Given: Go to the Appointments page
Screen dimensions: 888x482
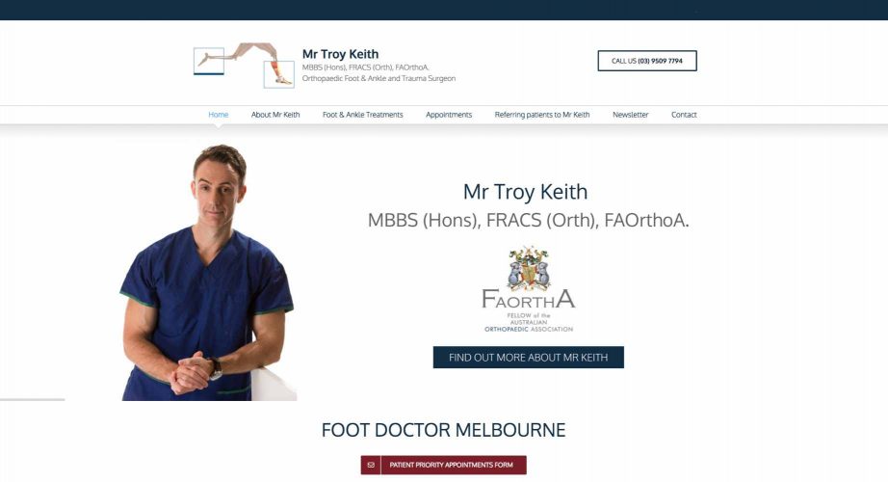Looking at the screenshot, I should click(449, 115).
